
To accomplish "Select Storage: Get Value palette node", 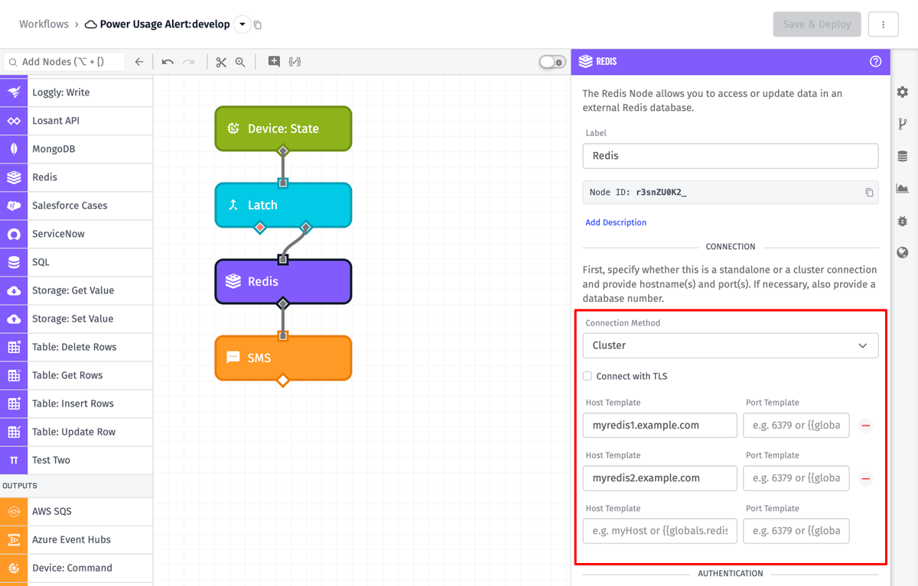I will 76,290.
